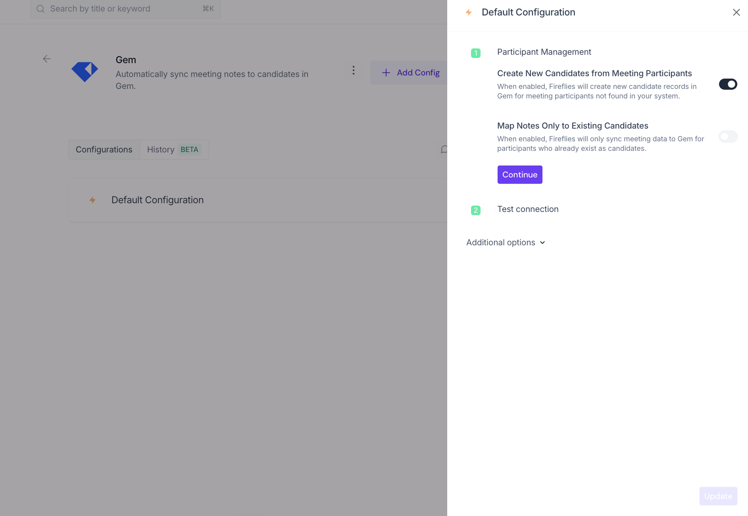Click the back arrow icon
The image size is (748, 516).
coord(47,59)
